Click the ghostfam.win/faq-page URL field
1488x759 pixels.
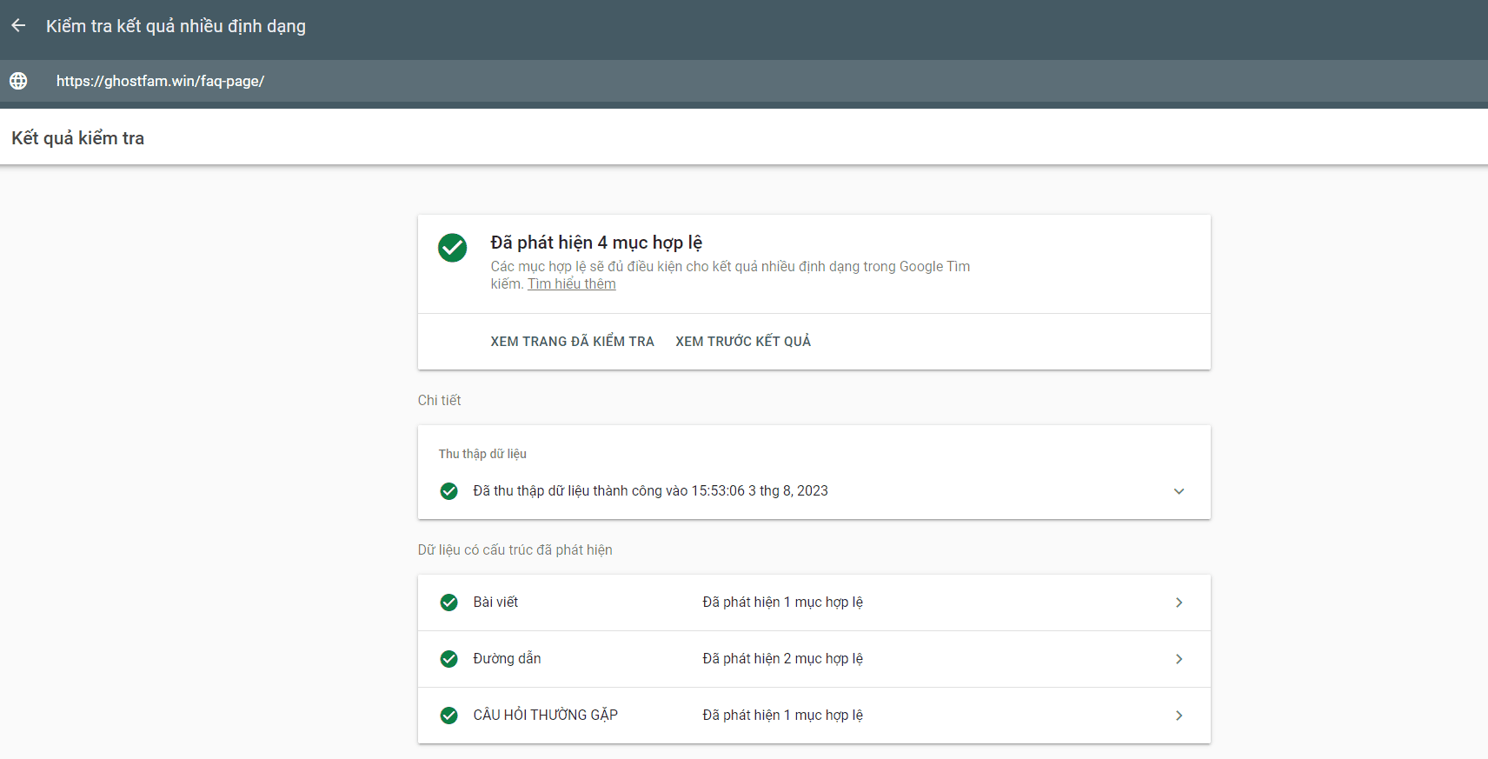[x=160, y=81]
